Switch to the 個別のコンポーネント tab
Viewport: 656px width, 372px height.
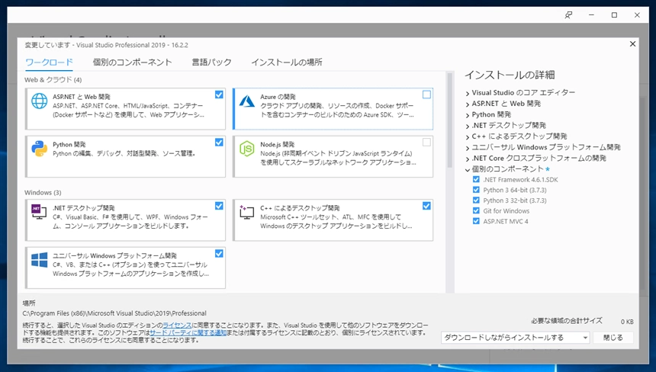point(132,63)
